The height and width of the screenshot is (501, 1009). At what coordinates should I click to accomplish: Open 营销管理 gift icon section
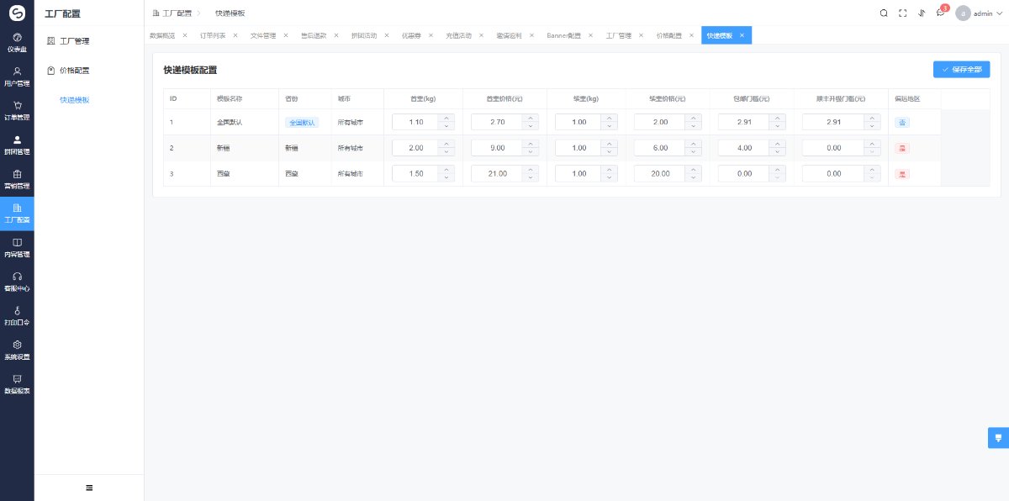(17, 179)
